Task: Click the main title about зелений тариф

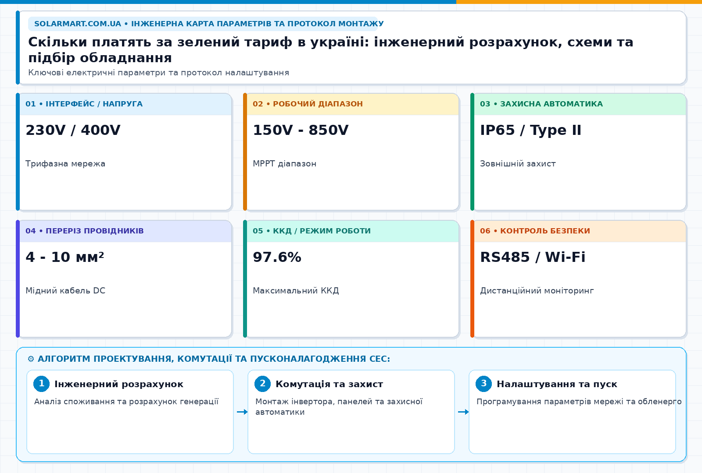Action: 331,49
